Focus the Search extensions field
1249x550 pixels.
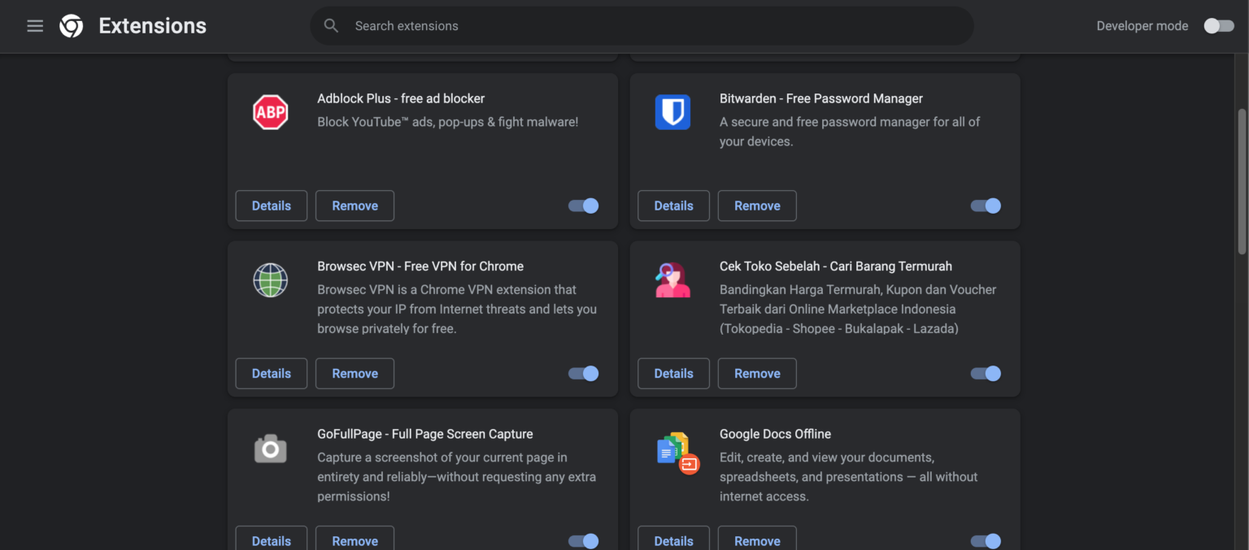coord(651,26)
